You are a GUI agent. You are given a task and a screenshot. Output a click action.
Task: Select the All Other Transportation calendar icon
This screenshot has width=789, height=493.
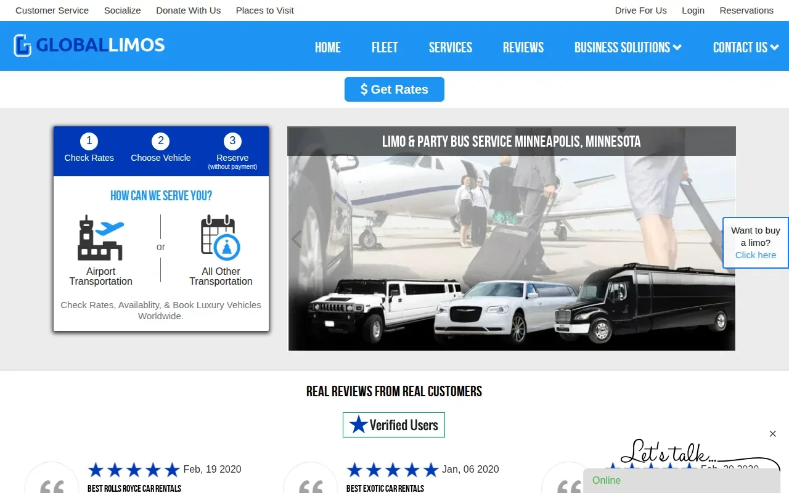[220, 237]
